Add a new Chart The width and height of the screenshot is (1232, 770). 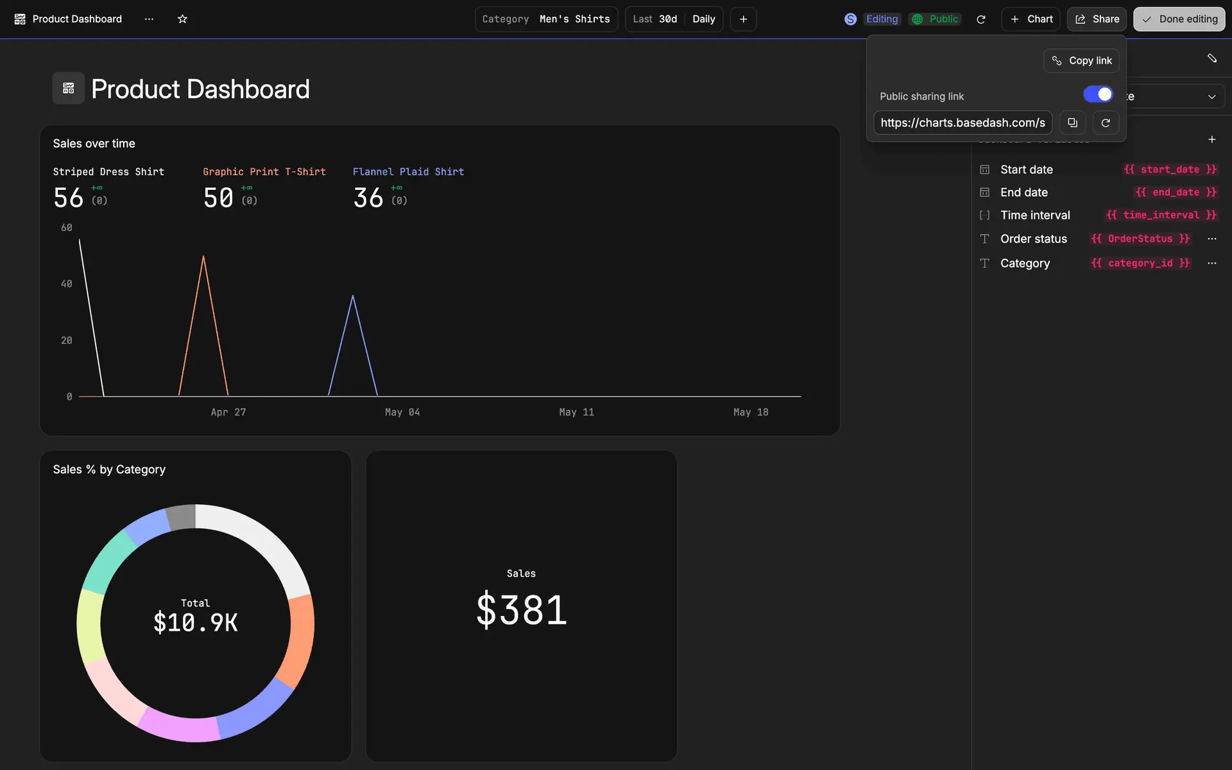click(1031, 19)
